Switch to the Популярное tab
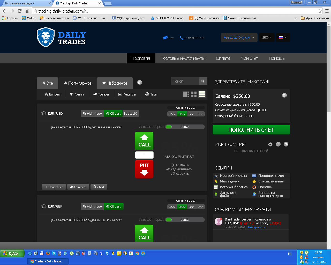This screenshot has height=265, width=331. pos(78,83)
